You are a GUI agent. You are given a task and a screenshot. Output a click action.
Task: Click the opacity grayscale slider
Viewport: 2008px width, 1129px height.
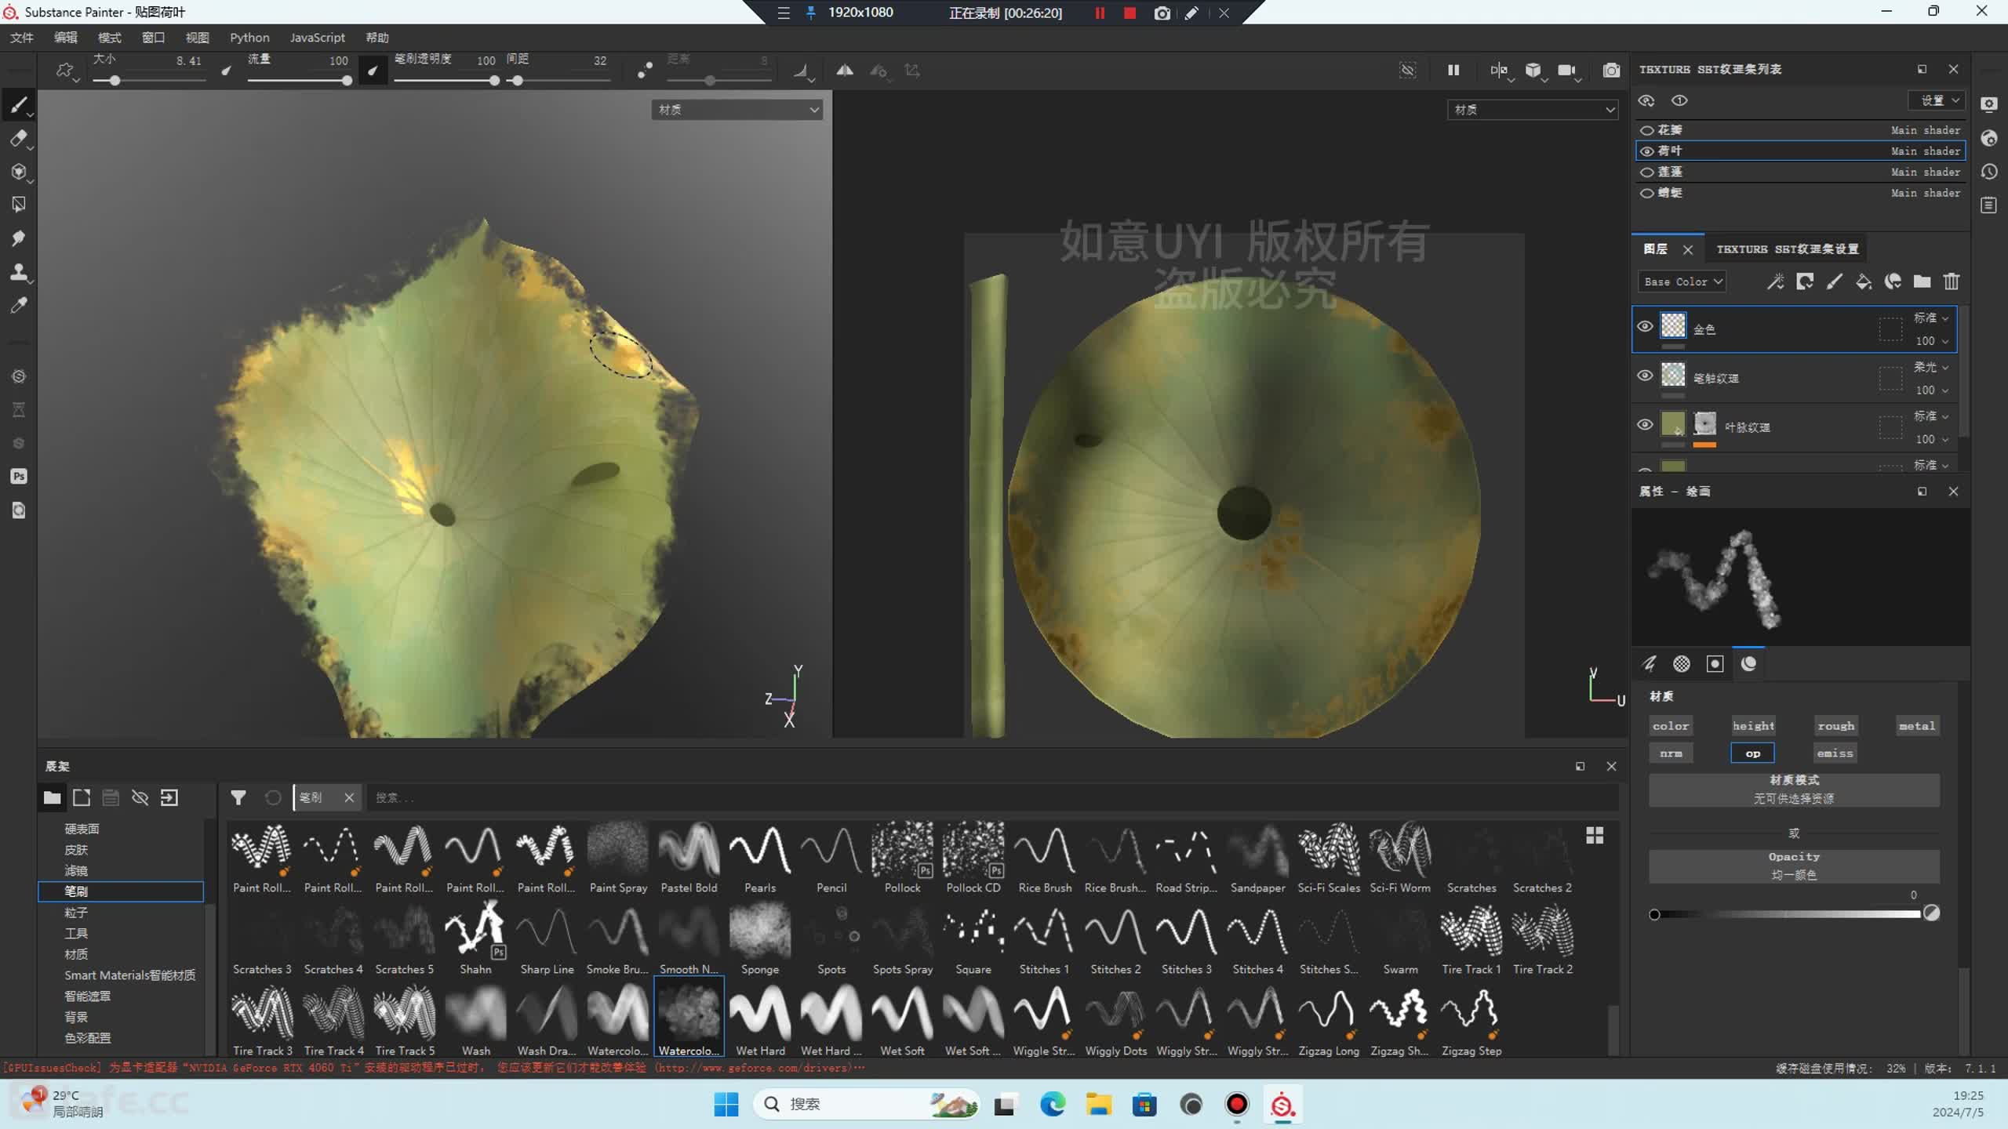(x=1788, y=914)
